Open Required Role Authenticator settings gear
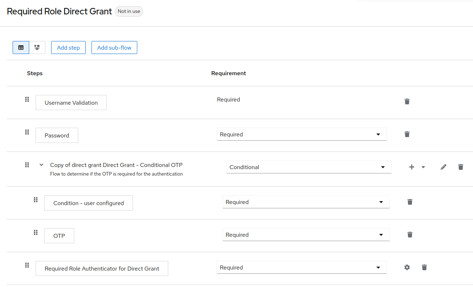473x290 pixels. pyautogui.click(x=407, y=267)
